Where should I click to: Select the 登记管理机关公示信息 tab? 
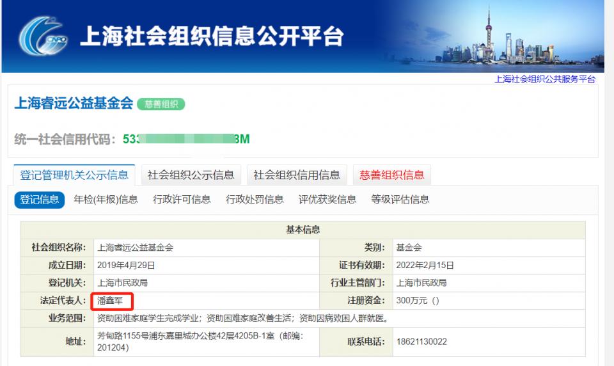click(x=74, y=175)
